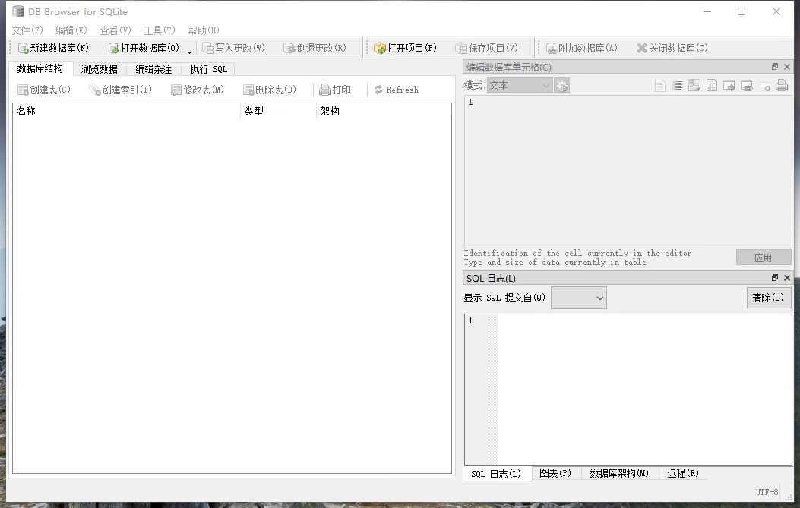Open the 显示 SQL 提交自 dropdown
Screen dimensions: 800x508
point(579,298)
